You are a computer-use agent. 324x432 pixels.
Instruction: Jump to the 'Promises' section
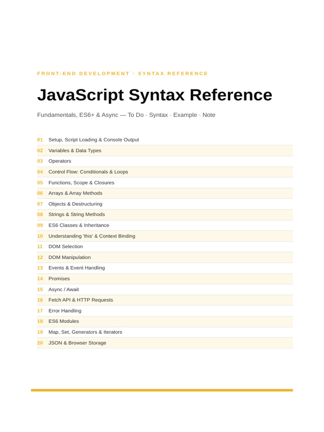pos(165,279)
